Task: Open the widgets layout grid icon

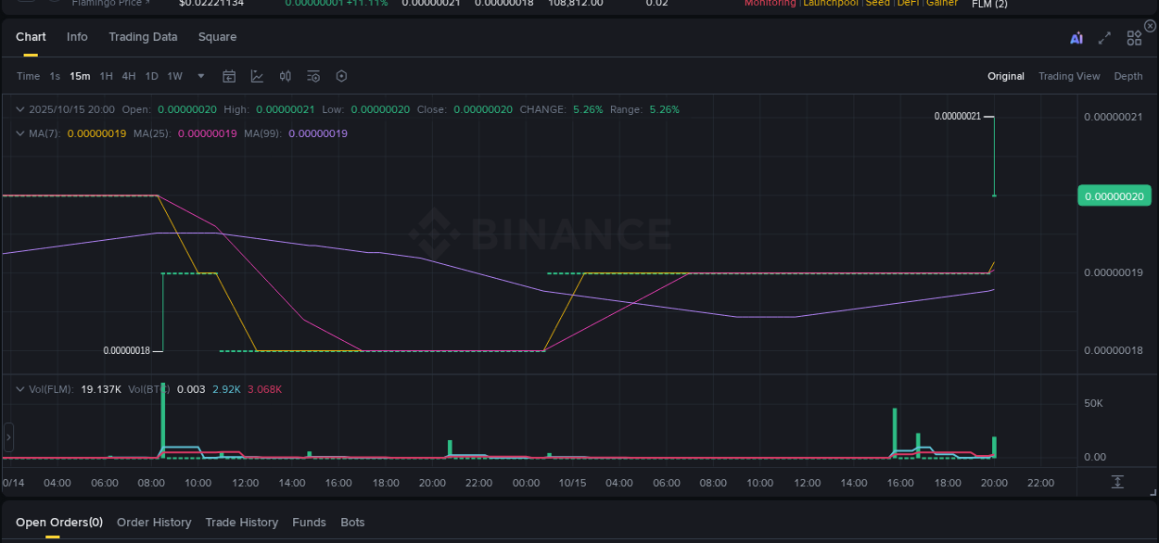Action: (x=1134, y=37)
